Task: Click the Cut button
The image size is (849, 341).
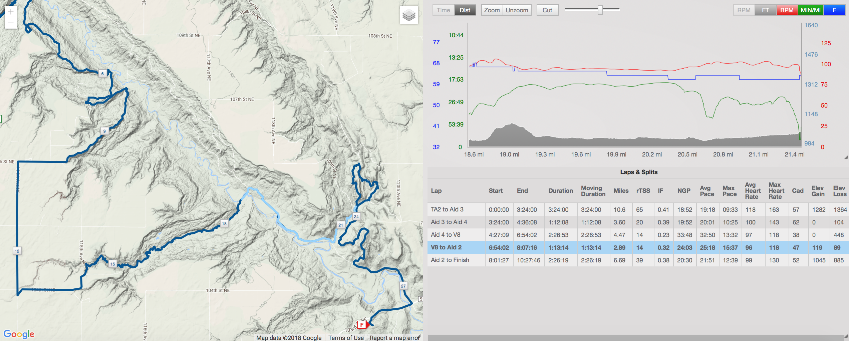Action: (547, 10)
